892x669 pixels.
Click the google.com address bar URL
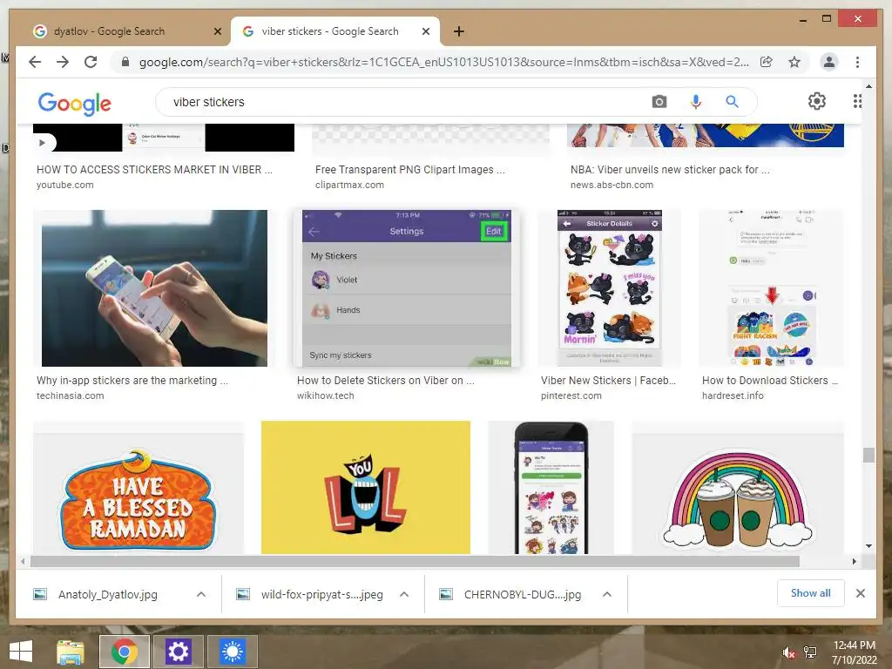point(443,62)
